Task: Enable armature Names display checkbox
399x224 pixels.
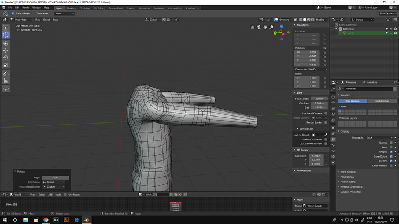Action: [391, 143]
